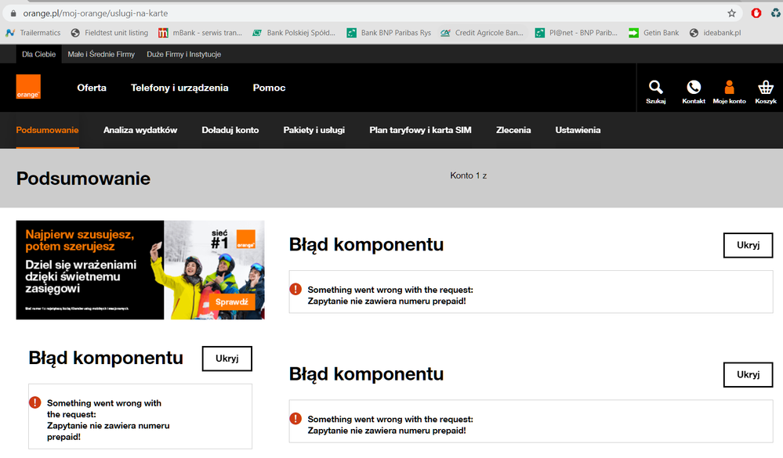
Task: Click the Podsumowanie page heading
Action: [x=83, y=179]
